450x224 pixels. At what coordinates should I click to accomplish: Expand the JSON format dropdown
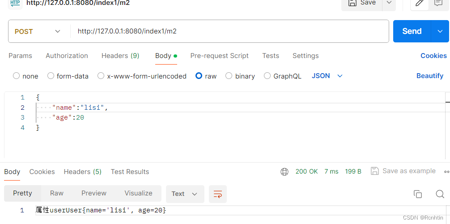[327, 76]
